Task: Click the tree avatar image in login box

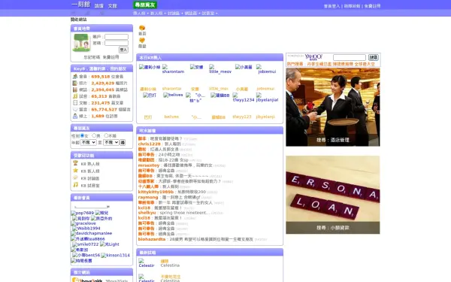Action: point(81,43)
